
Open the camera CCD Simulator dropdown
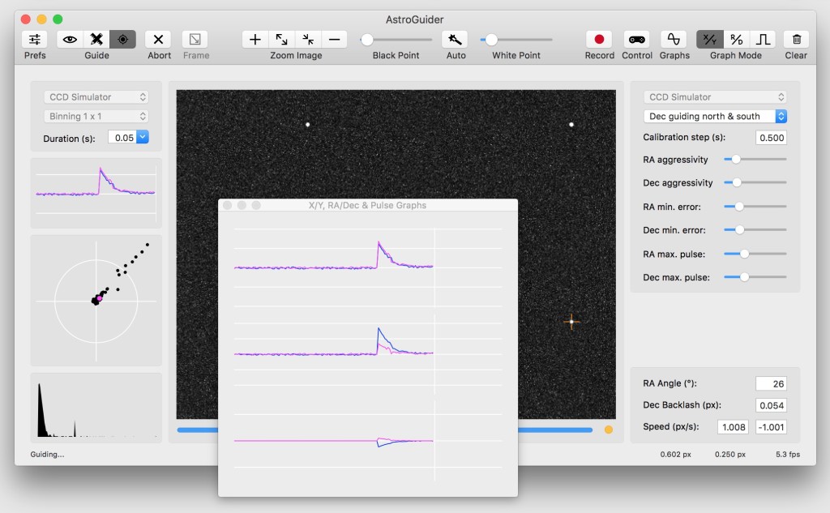point(96,97)
